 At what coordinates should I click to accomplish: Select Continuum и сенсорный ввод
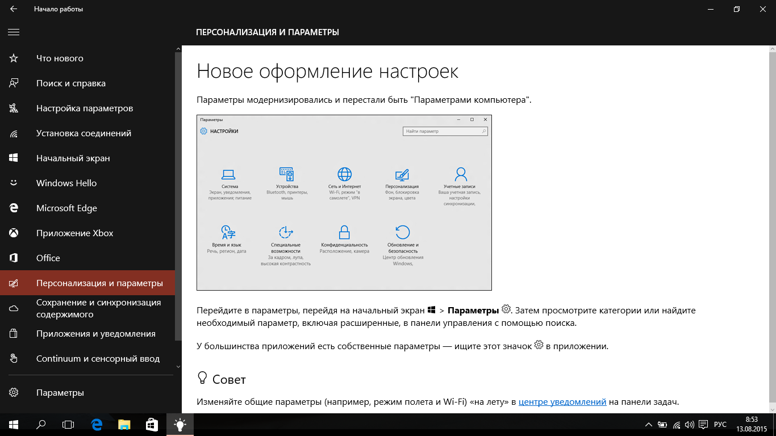pos(87,359)
